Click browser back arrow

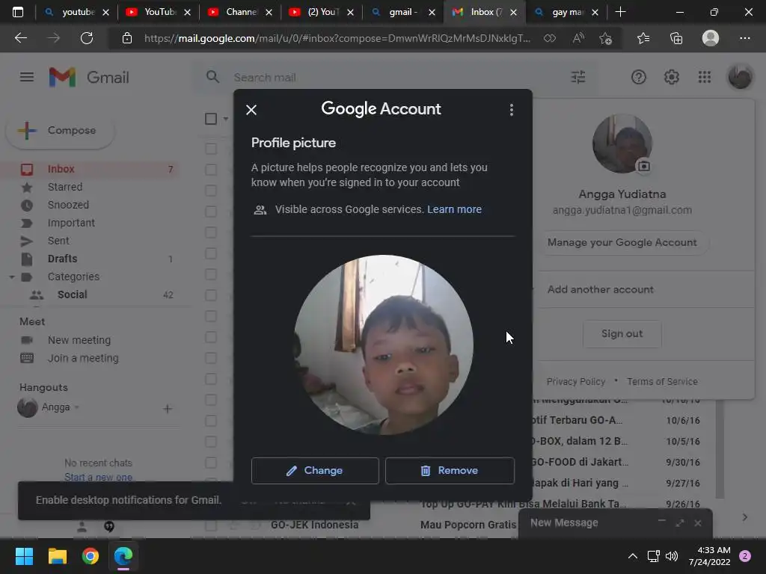tap(21, 38)
